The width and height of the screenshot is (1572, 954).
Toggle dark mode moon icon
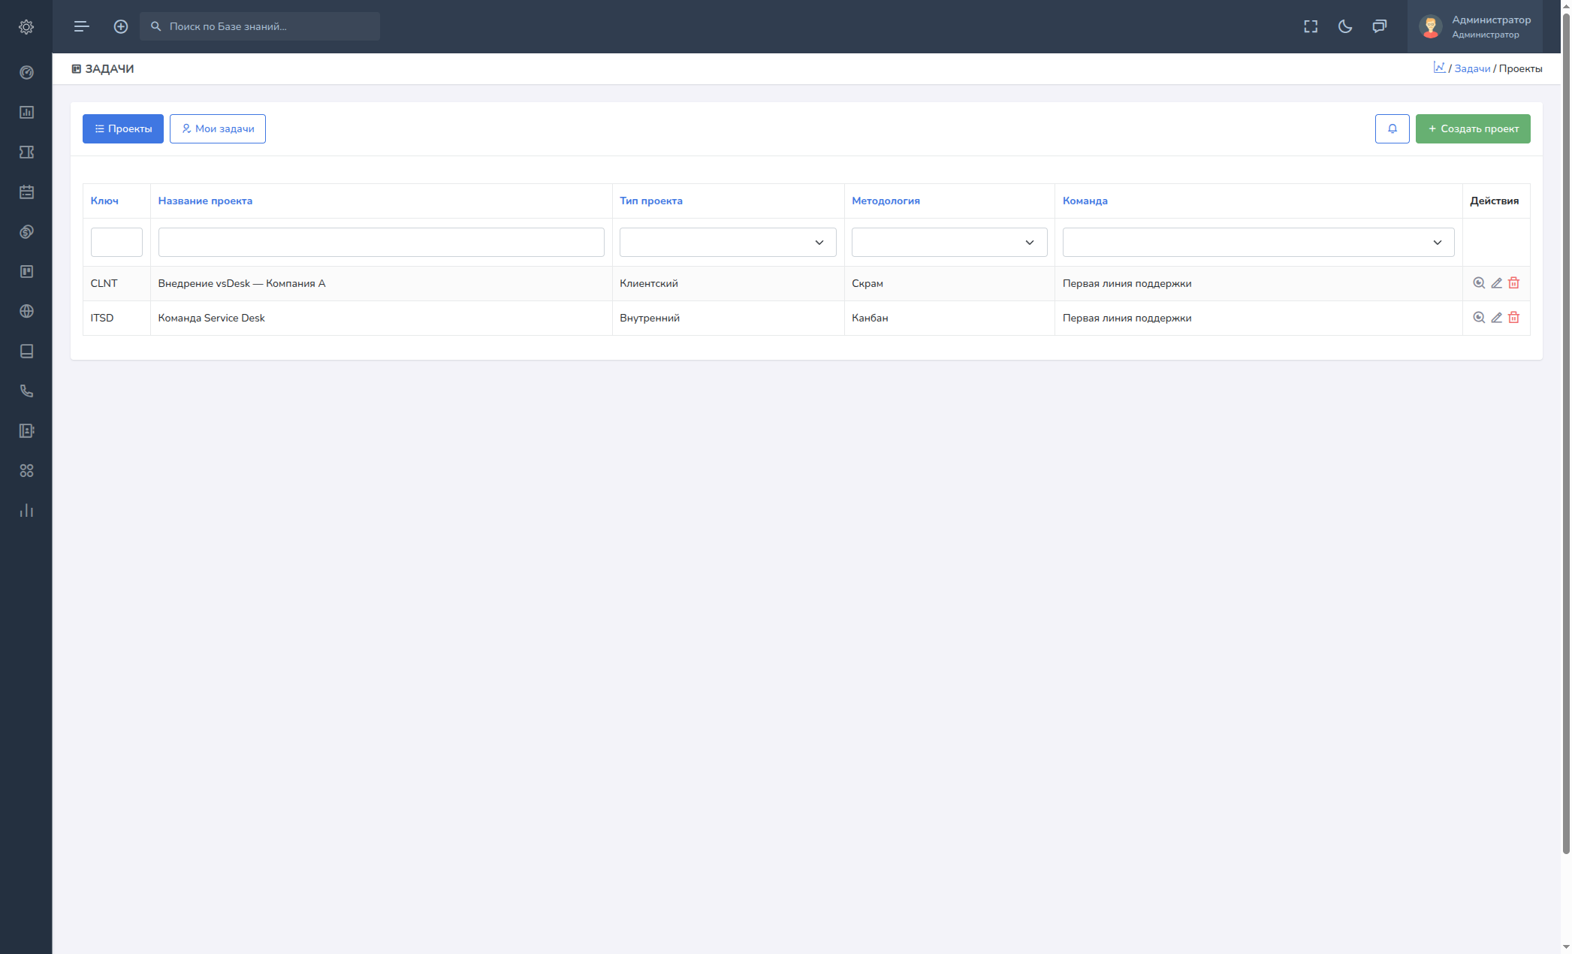1345,26
